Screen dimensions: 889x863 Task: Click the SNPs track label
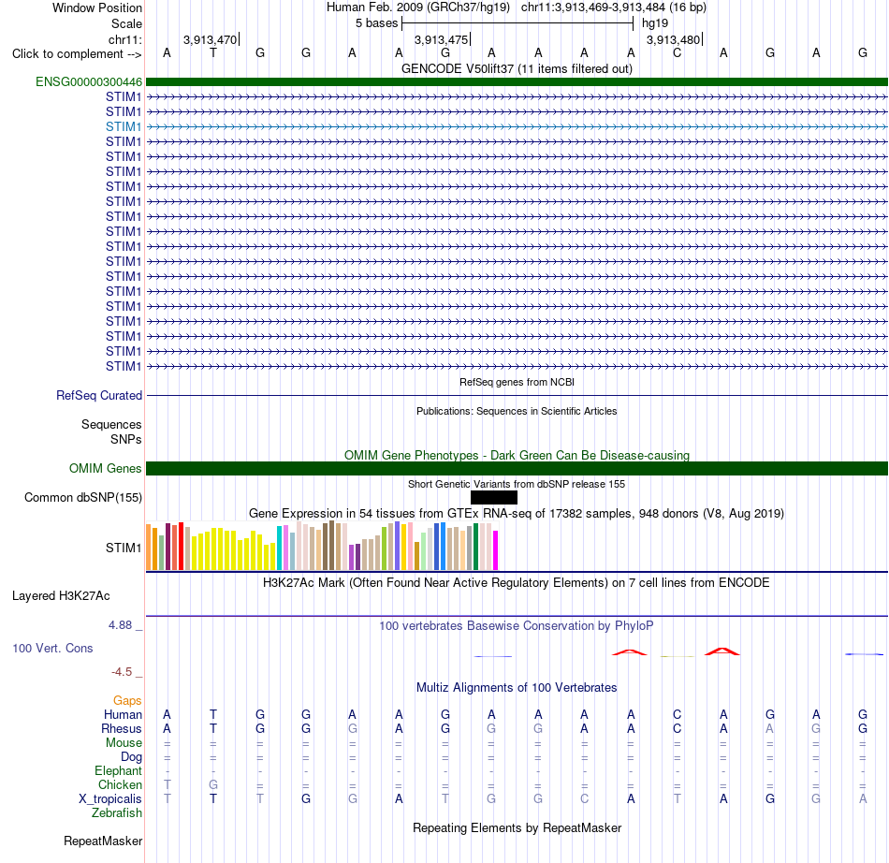coord(126,439)
